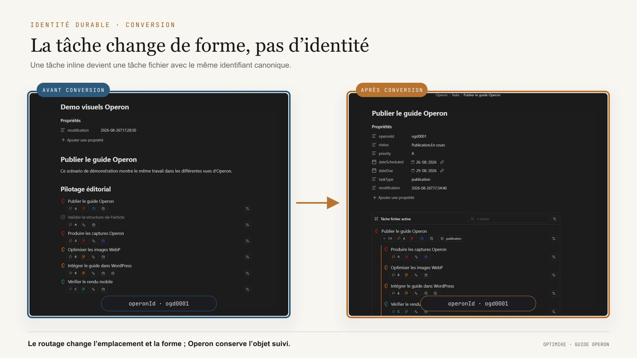Click orange flag chip under Optimiser les images, before panel
The height and width of the screenshot is (358, 637).
click(x=84, y=257)
